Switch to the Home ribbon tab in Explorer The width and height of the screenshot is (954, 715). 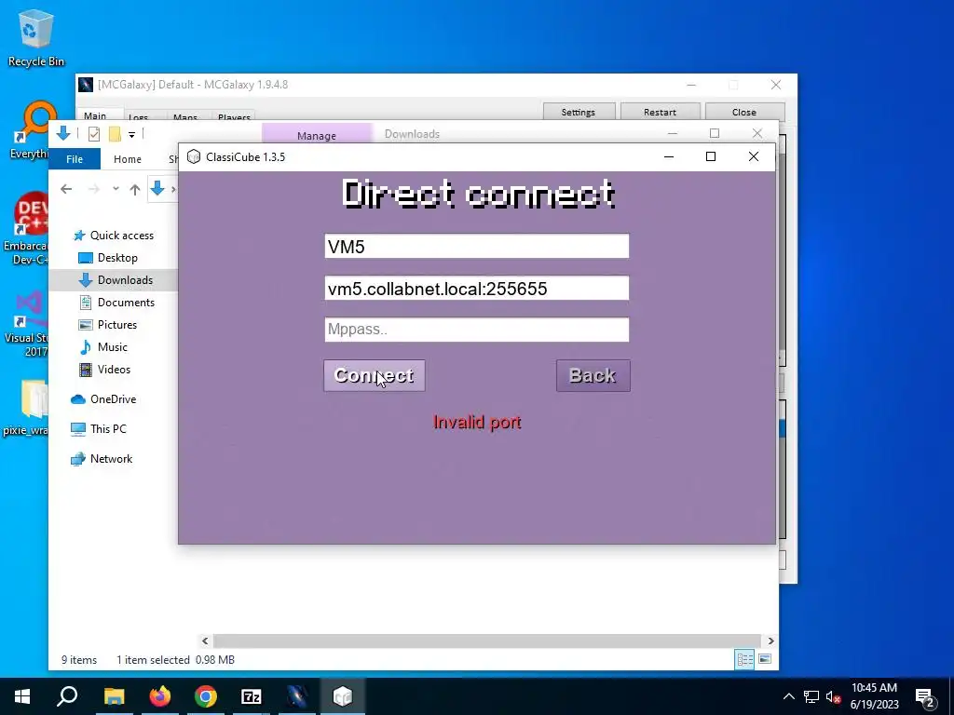coord(127,158)
